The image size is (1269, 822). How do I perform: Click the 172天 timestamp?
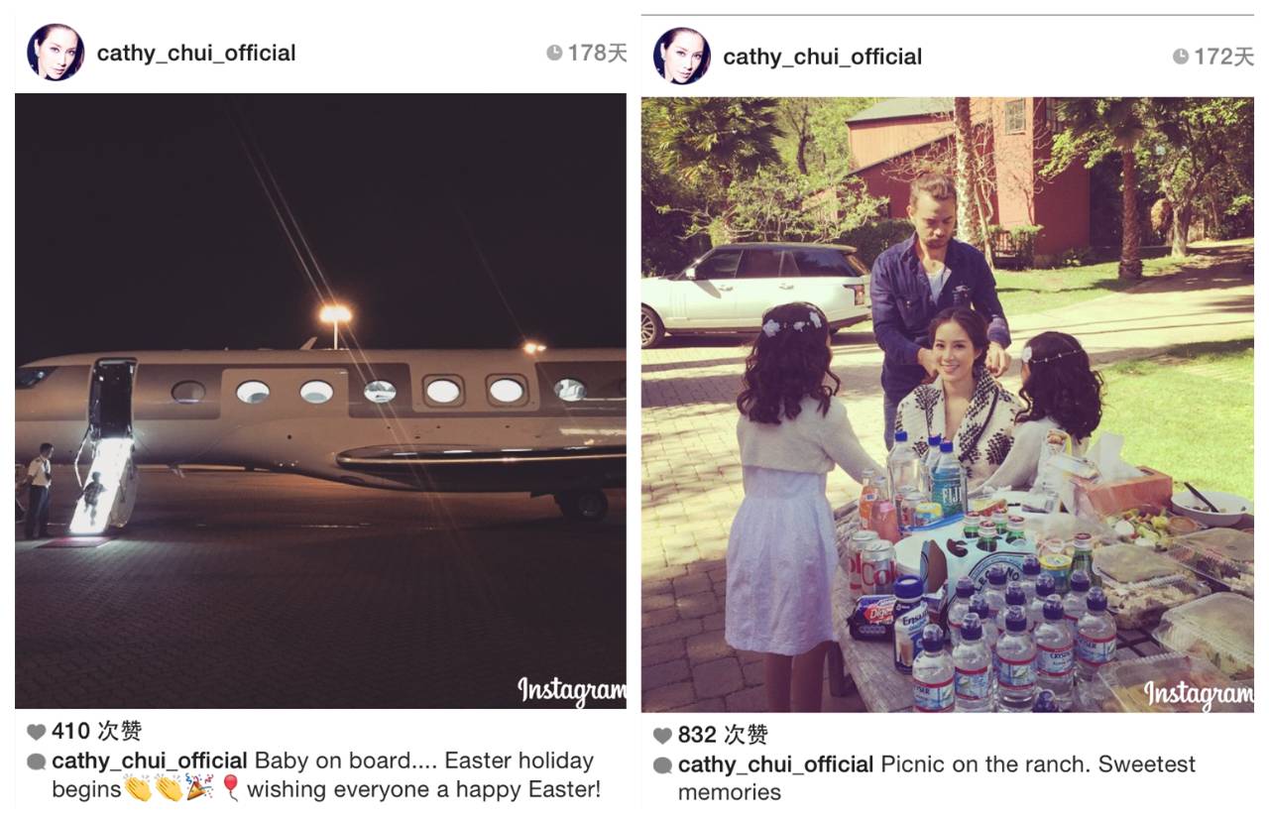(x=1223, y=57)
